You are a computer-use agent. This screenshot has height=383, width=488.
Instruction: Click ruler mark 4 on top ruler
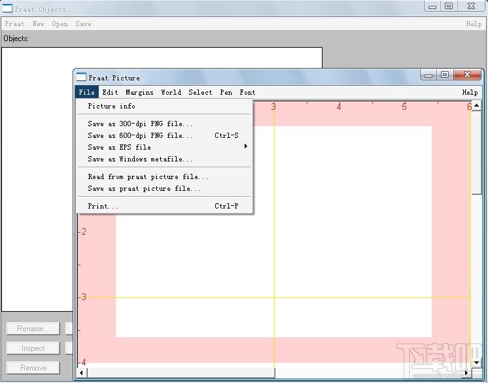339,107
